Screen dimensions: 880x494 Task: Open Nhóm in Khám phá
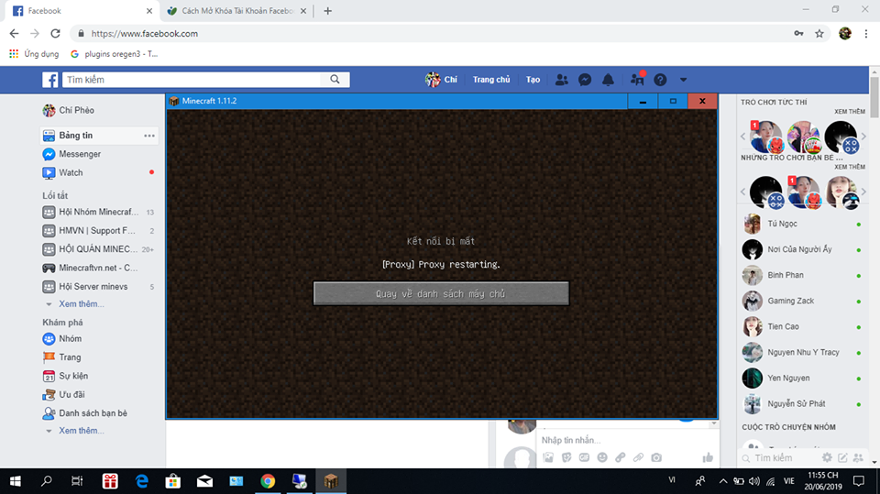62,338
